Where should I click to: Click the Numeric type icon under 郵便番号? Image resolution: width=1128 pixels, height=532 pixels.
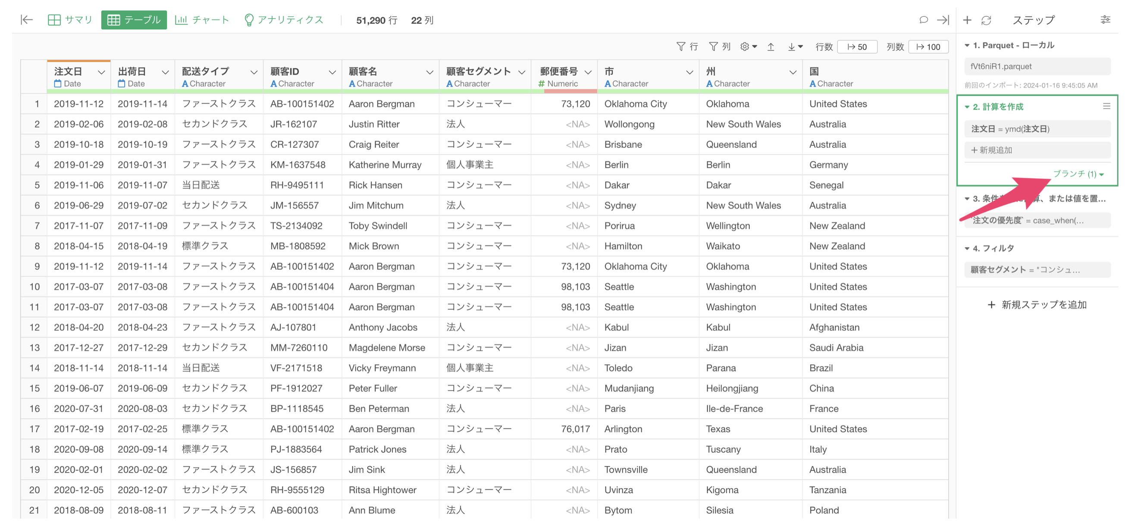click(x=542, y=84)
